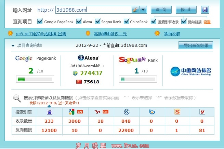Click the Baidu paw icon column header
This screenshot has width=224, height=149.
(49, 112)
